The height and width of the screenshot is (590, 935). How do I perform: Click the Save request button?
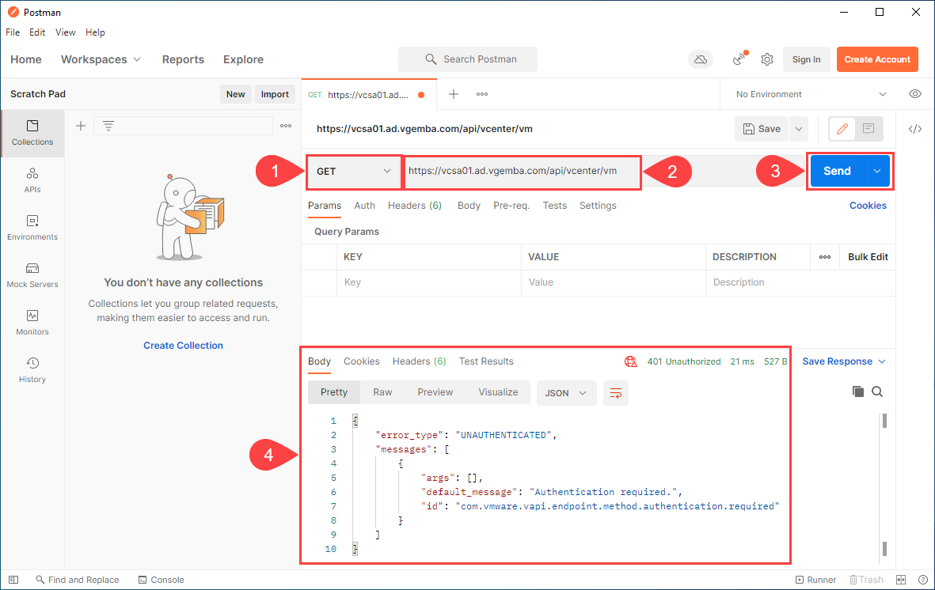(x=762, y=129)
